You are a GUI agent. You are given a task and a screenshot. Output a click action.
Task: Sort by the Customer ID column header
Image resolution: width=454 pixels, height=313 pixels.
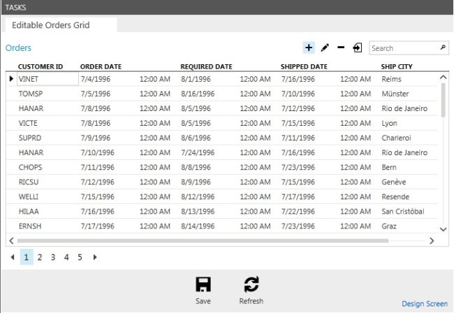tap(41, 66)
